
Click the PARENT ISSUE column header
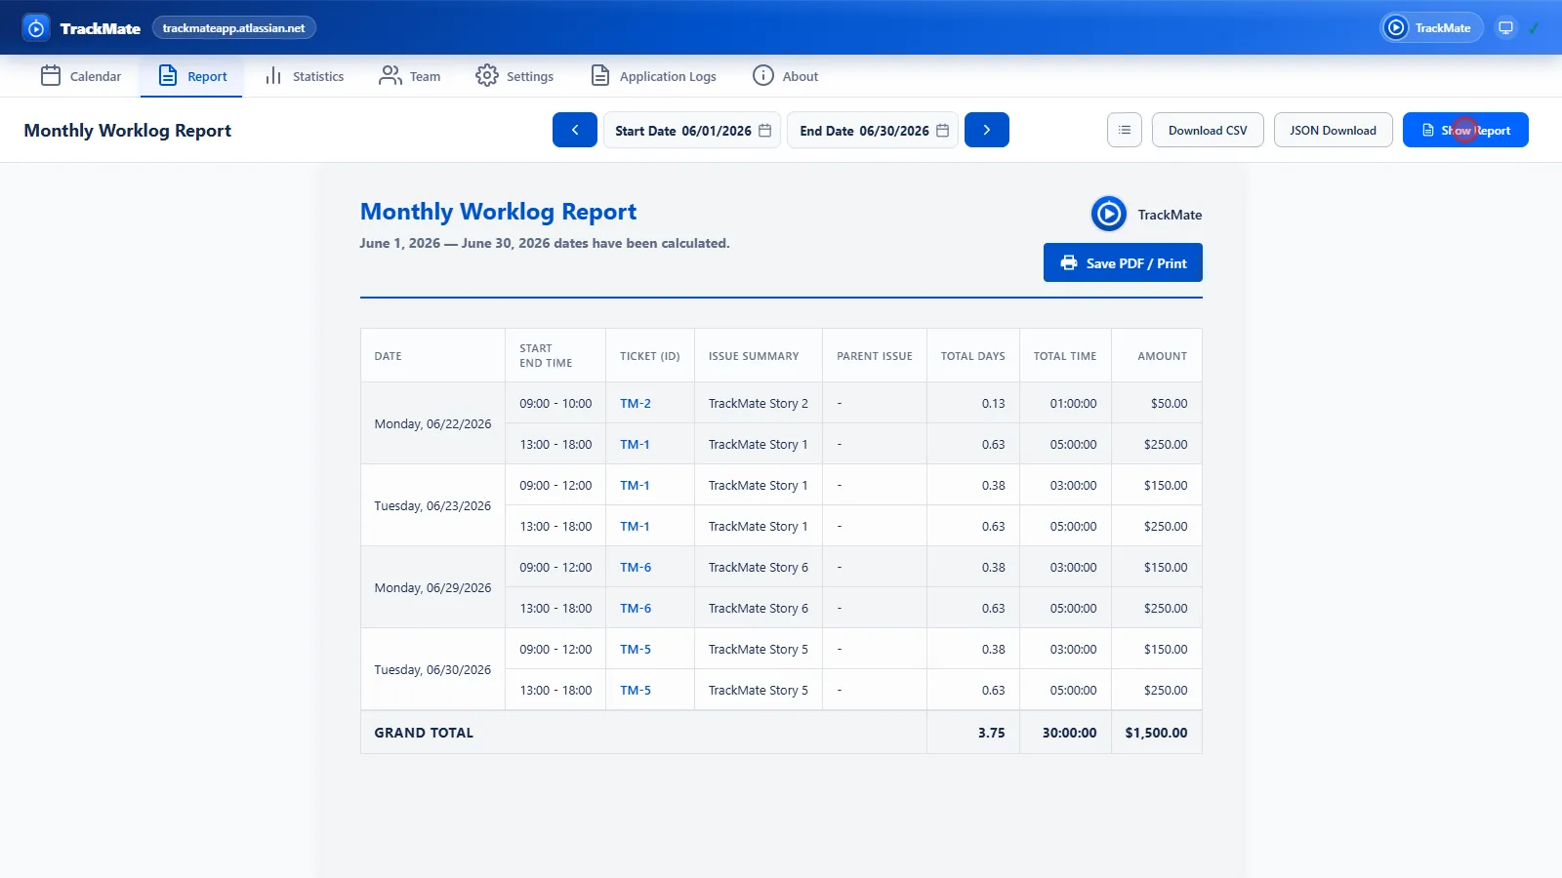(x=875, y=356)
